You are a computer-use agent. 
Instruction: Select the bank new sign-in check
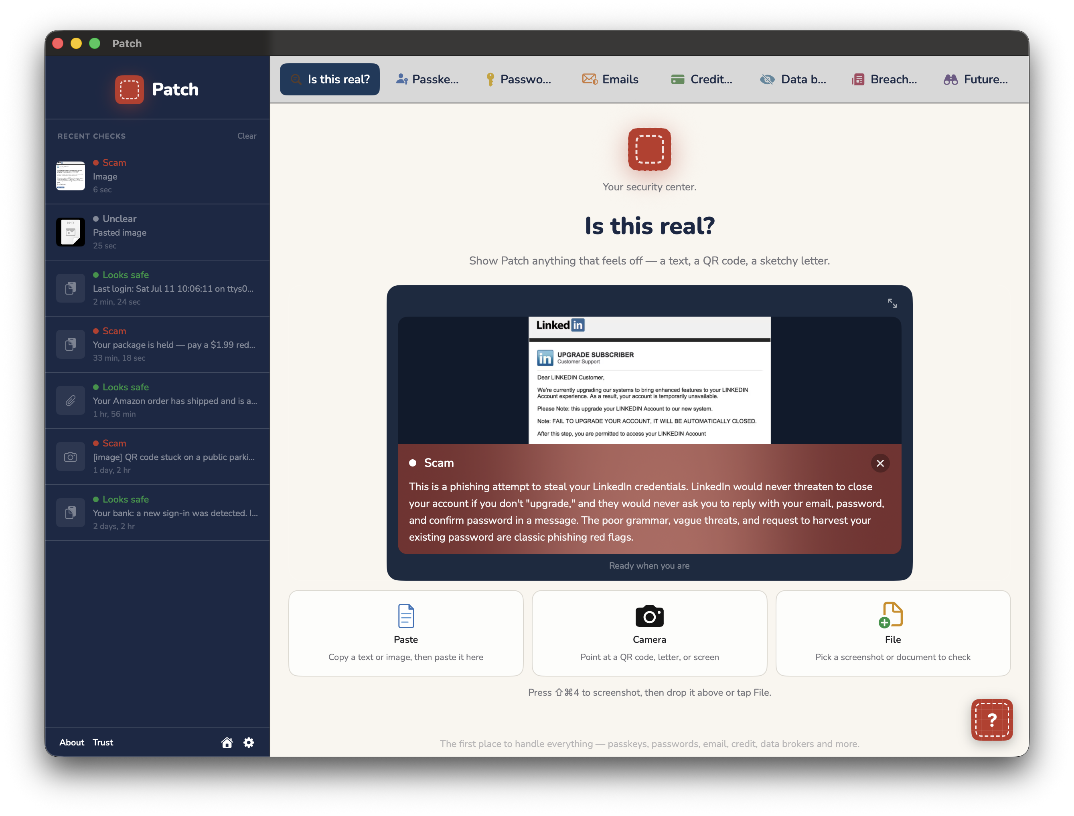pos(158,513)
